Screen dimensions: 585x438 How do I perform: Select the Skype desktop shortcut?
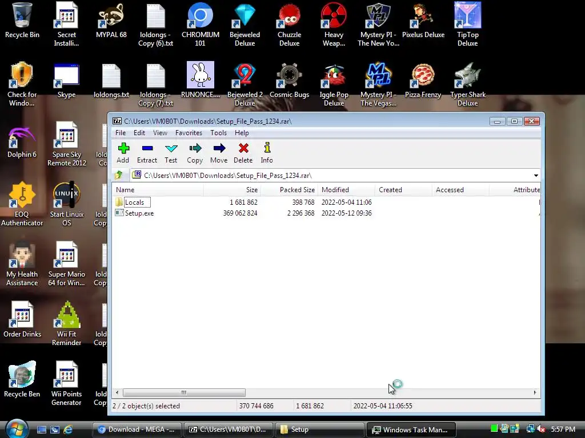click(x=66, y=81)
